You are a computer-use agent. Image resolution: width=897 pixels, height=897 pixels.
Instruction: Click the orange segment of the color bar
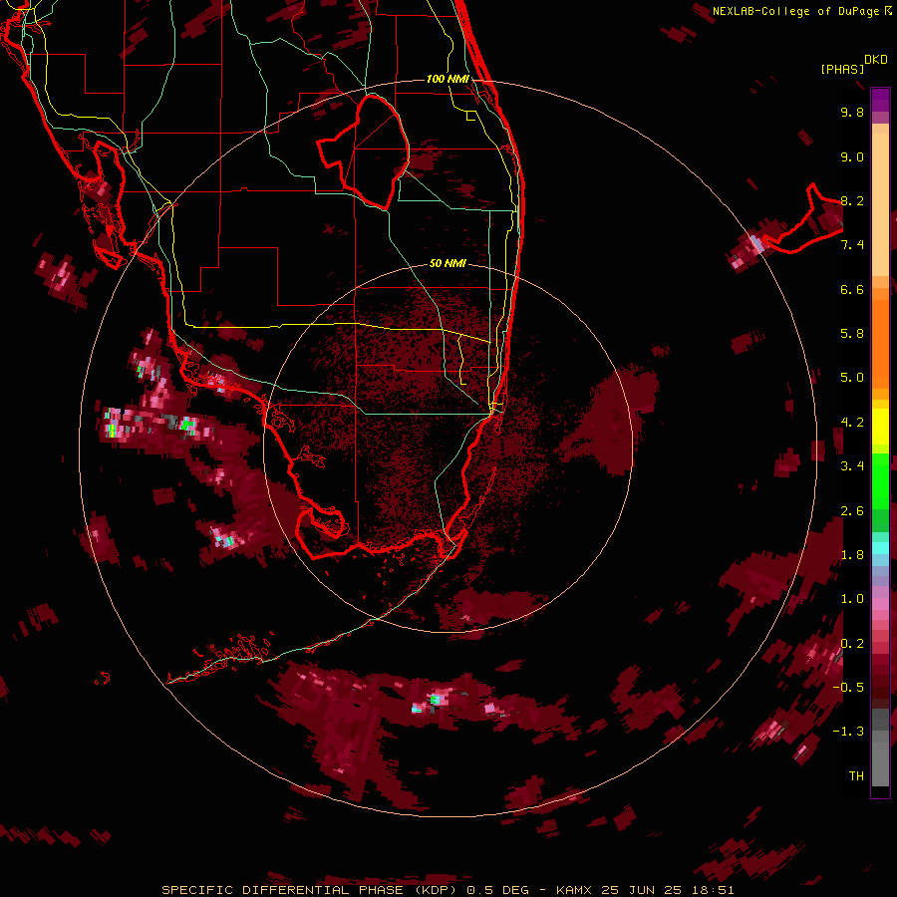(x=880, y=343)
